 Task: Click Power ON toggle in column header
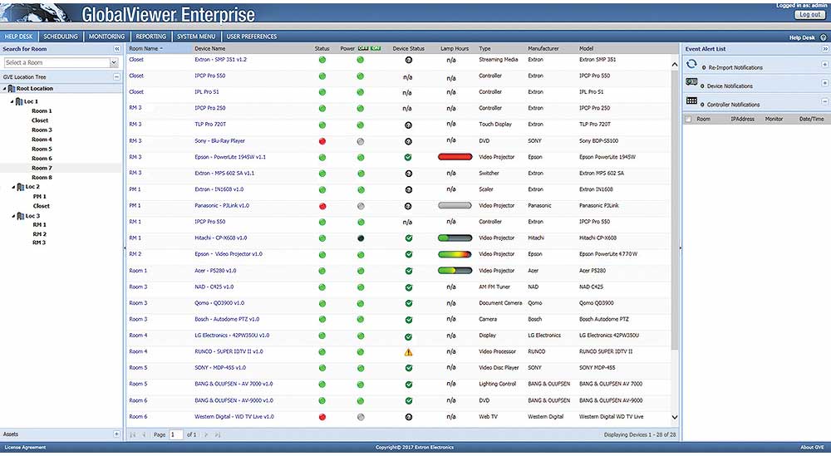pos(376,48)
